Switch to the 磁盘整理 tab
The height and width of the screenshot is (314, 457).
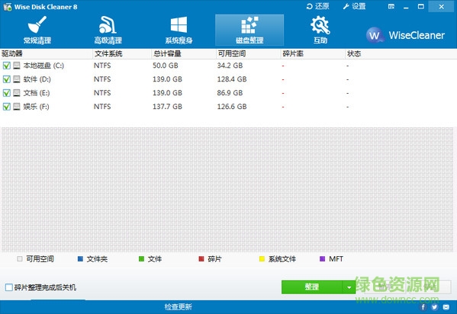[249, 30]
